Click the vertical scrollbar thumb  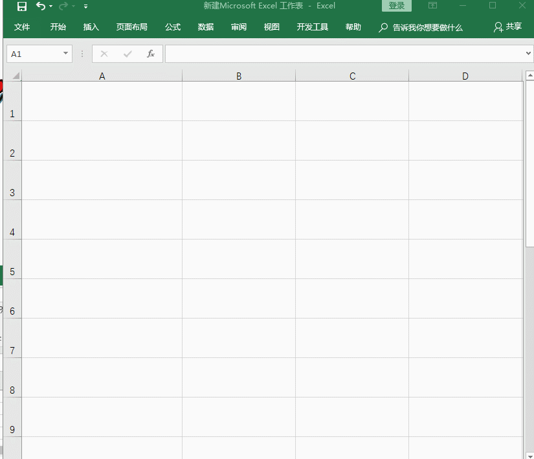click(530, 164)
